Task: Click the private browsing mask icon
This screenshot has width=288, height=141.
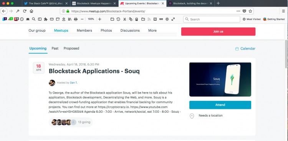Action: (x=161, y=19)
